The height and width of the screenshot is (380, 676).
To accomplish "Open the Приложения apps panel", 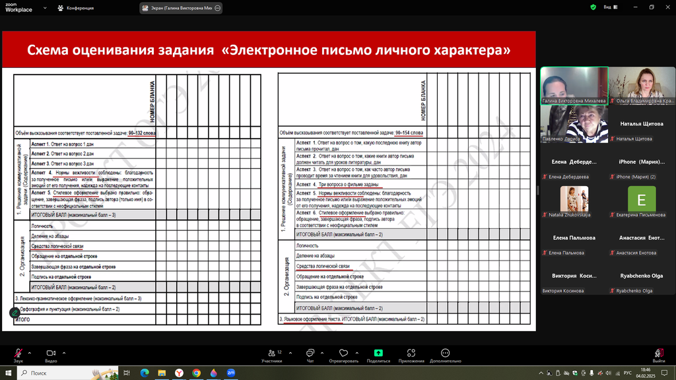I will pos(411,356).
